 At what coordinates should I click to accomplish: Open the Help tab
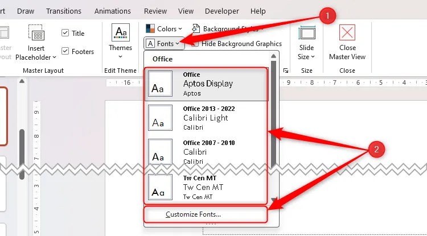(258, 11)
